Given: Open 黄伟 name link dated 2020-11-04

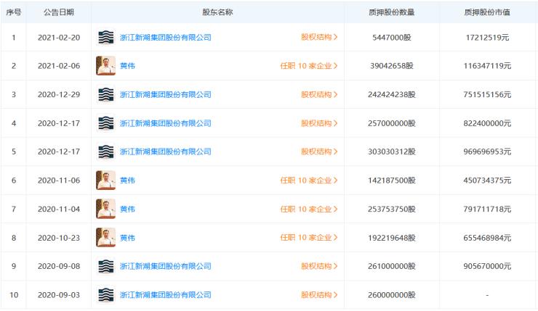Looking at the screenshot, I should tap(127, 209).
